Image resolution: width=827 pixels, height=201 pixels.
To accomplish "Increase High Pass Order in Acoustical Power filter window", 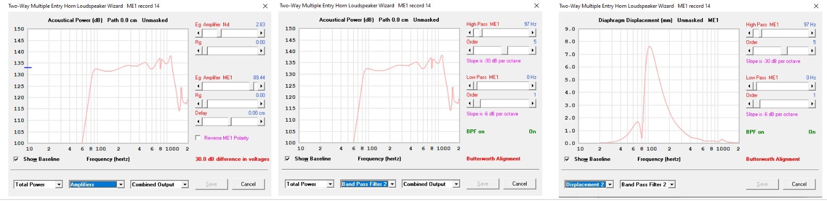I will click(x=533, y=51).
